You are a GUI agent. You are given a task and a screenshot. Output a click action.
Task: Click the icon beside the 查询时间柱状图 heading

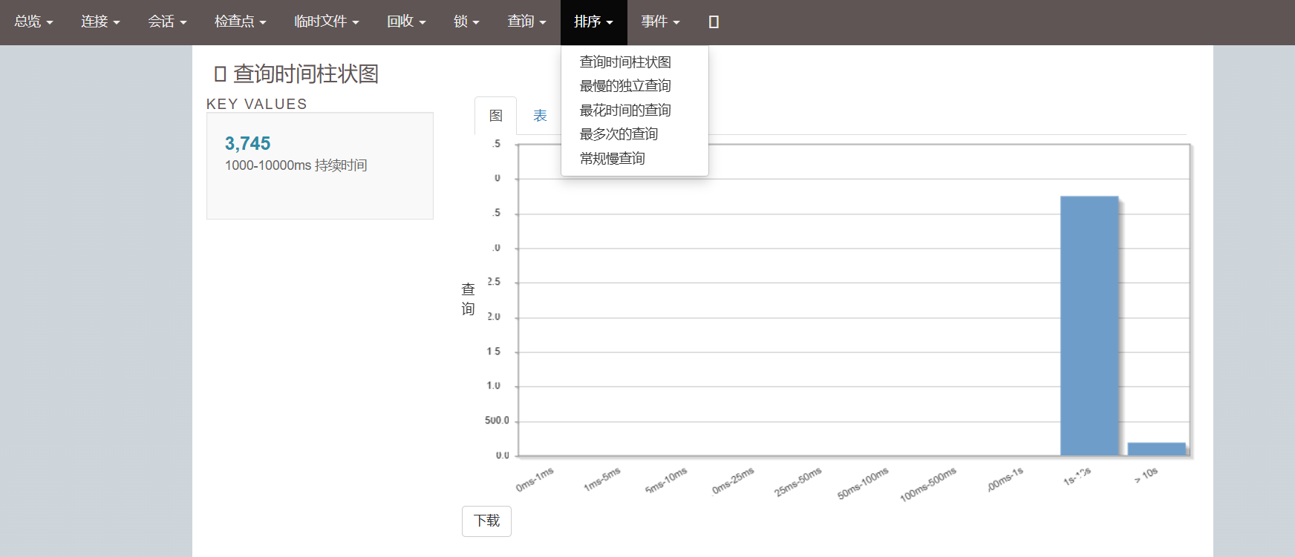[220, 74]
